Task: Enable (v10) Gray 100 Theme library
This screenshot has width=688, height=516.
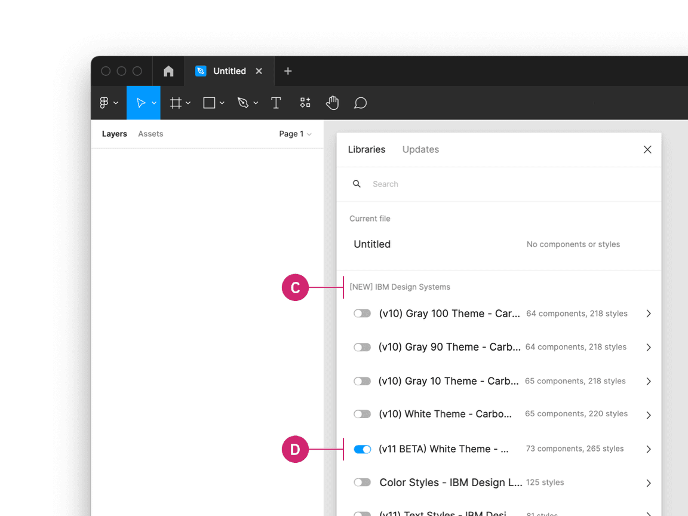Action: tap(363, 314)
